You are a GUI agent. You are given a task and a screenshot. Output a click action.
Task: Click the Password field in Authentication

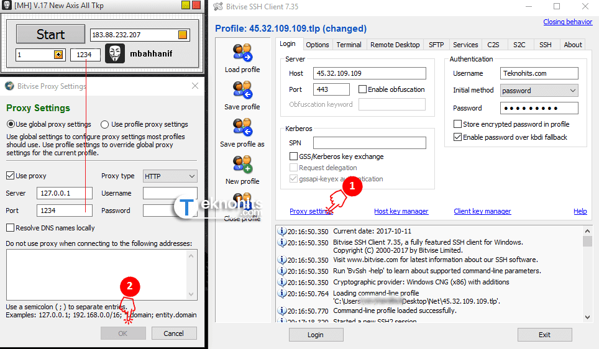coord(539,108)
